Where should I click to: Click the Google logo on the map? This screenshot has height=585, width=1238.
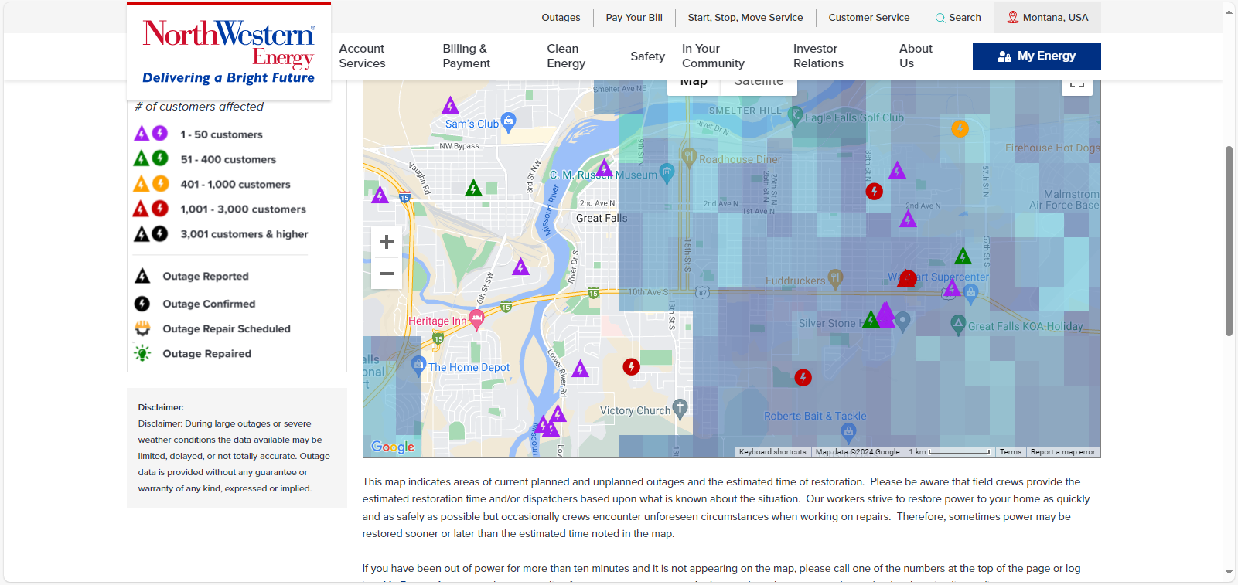coord(393,447)
